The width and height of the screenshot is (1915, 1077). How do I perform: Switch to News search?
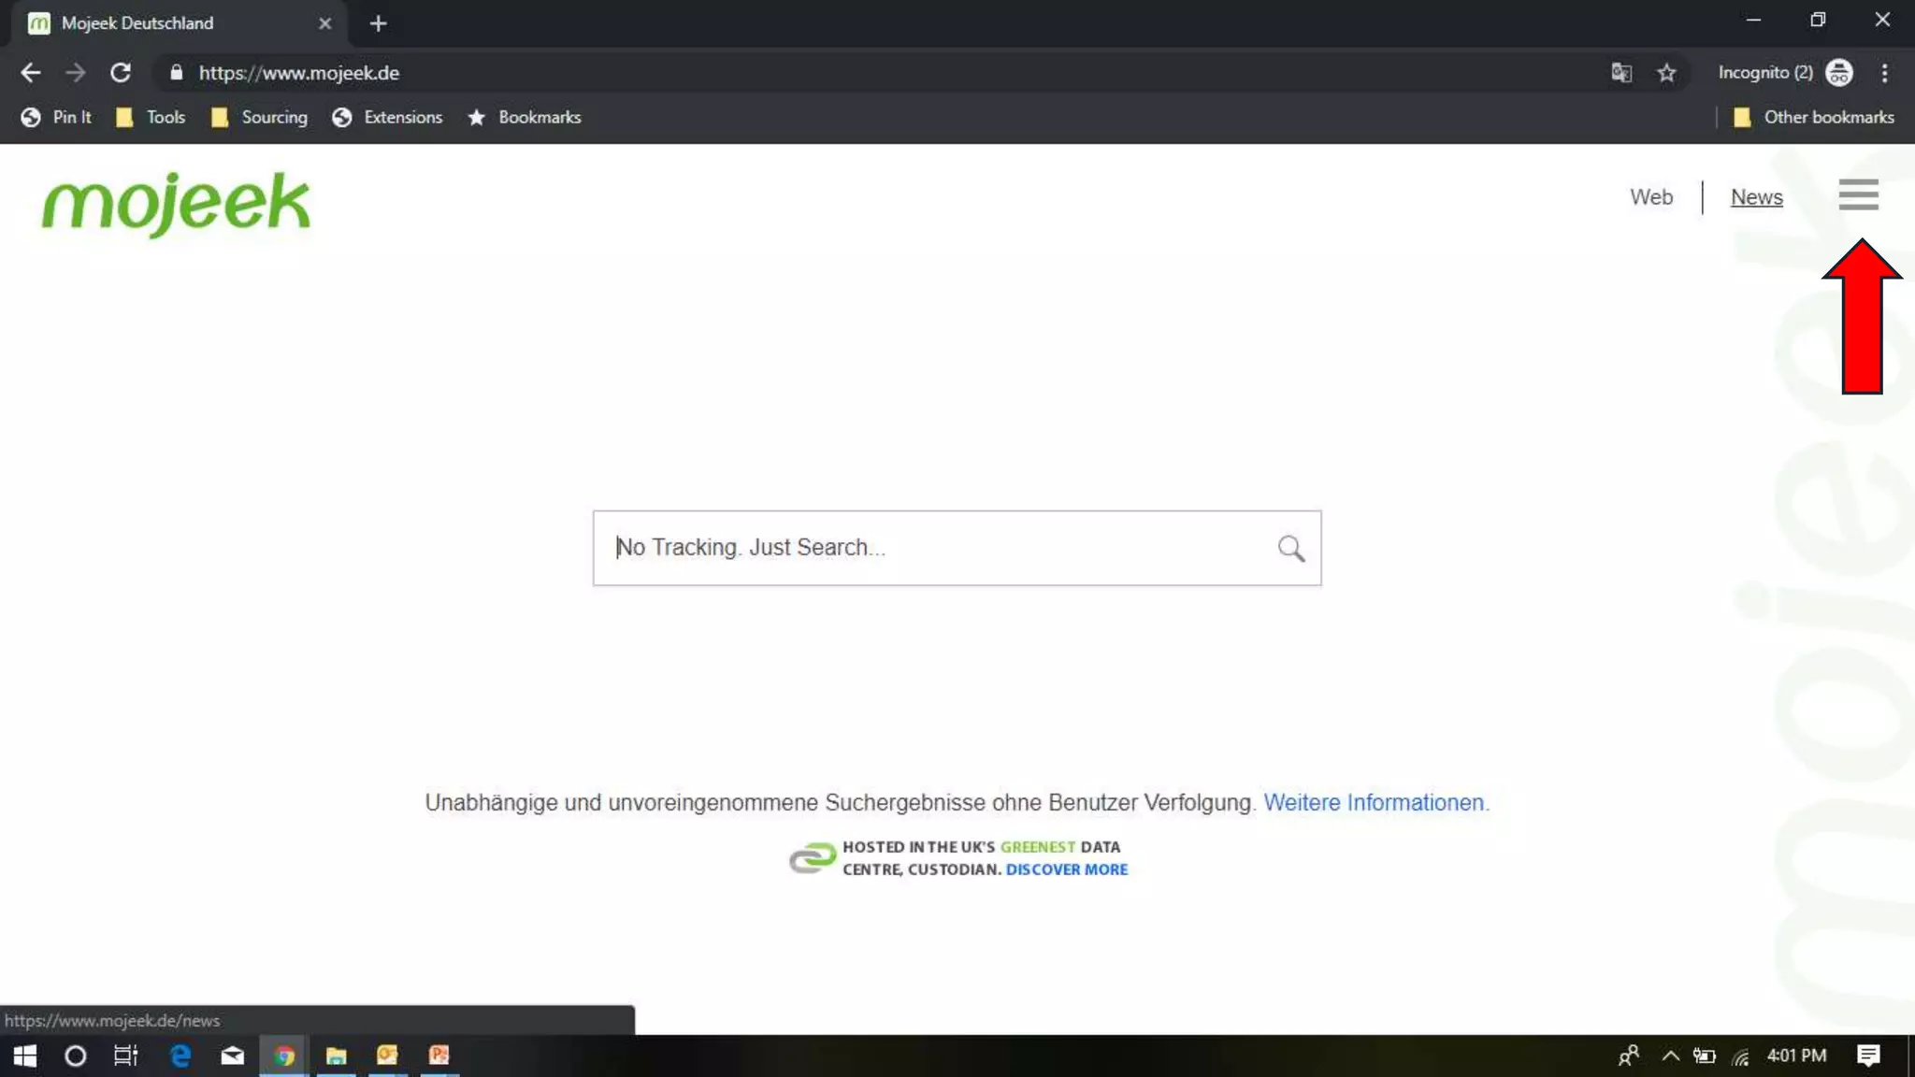coord(1756,197)
